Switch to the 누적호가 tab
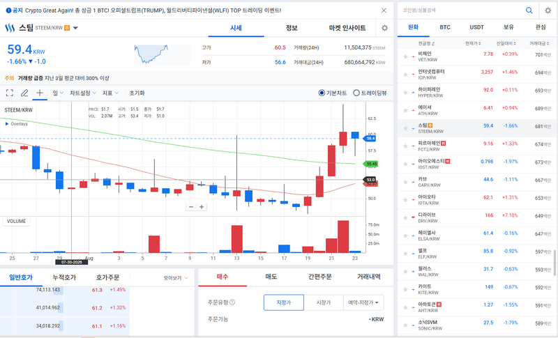This screenshot has height=338, width=558. (64, 277)
